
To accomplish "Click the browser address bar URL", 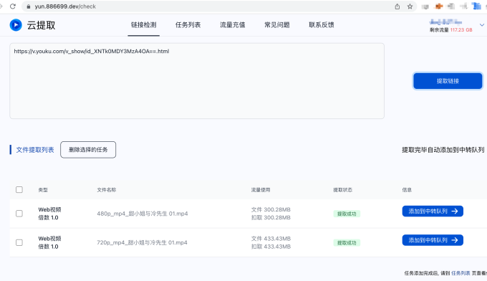I will (x=65, y=6).
